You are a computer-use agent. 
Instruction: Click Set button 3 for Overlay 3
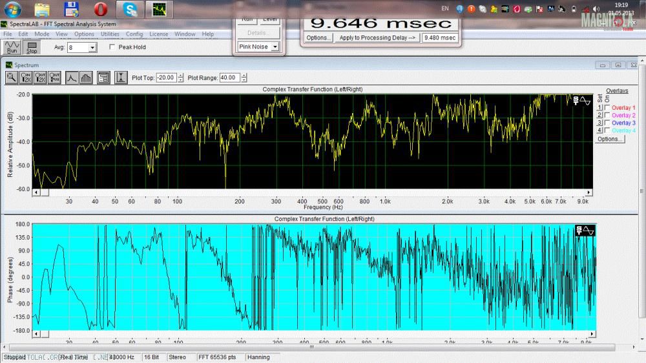click(x=600, y=123)
